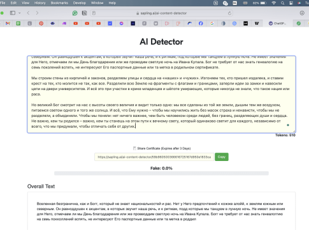Click the "AI Detector" page title
309x230 pixels.
pos(161,42)
